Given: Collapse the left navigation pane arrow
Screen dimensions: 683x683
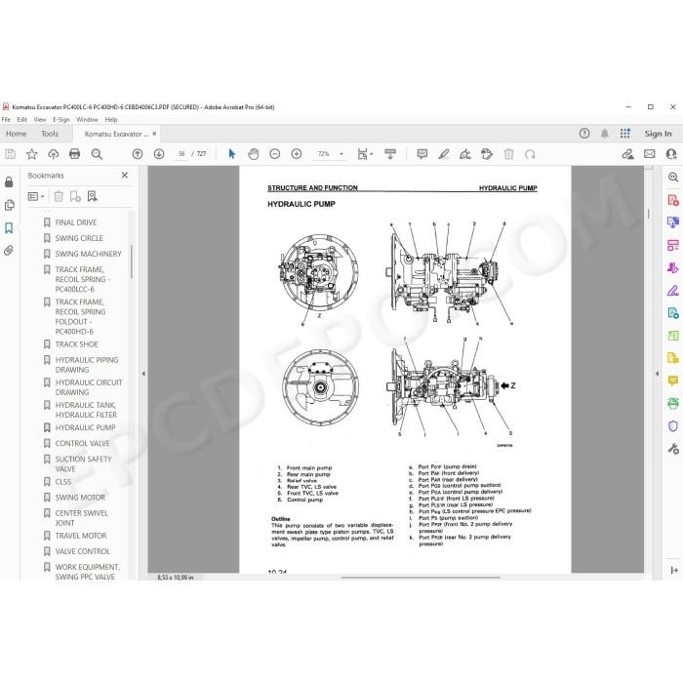Looking at the screenshot, I should 143,374.
